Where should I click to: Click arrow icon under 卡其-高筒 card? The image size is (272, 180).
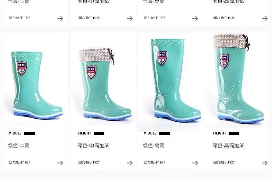pos(195,18)
